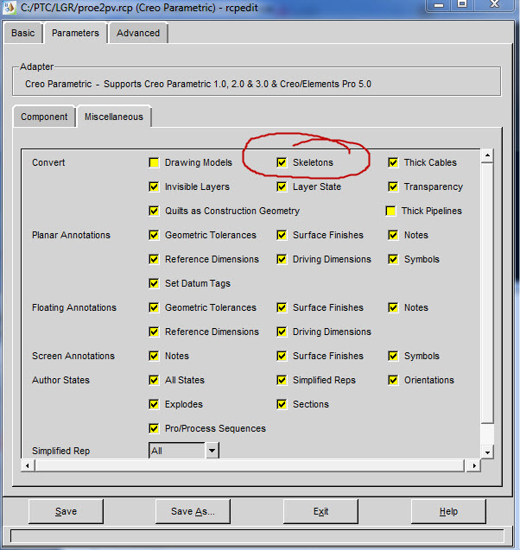Image resolution: width=520 pixels, height=550 pixels.
Task: Click the 'Planar Annotations' label
Action: [x=71, y=235]
